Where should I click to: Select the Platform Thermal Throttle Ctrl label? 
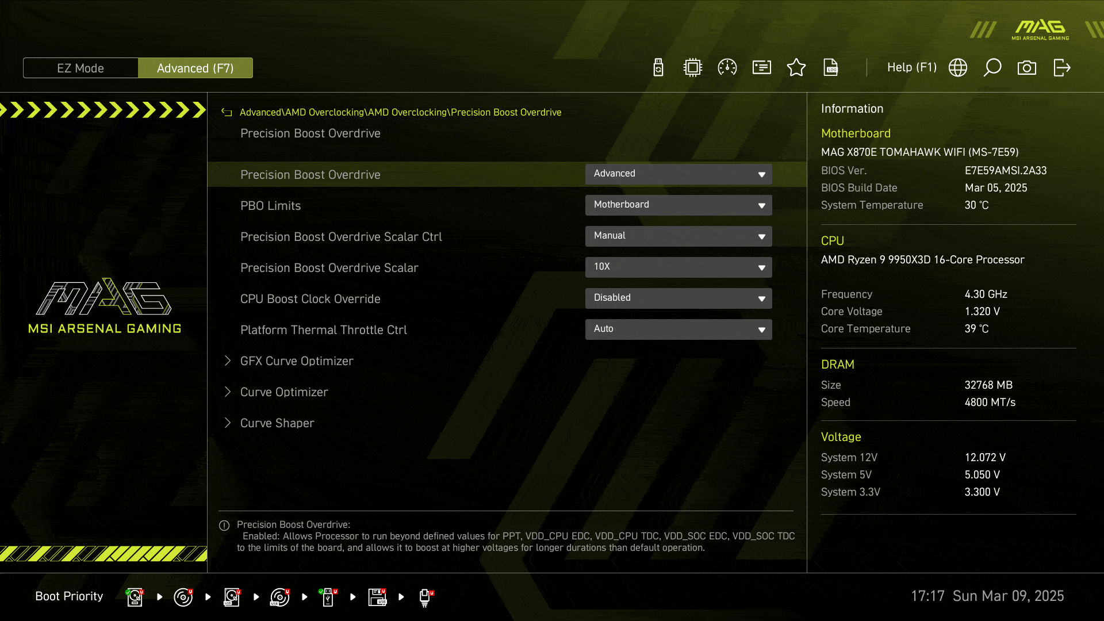point(324,330)
